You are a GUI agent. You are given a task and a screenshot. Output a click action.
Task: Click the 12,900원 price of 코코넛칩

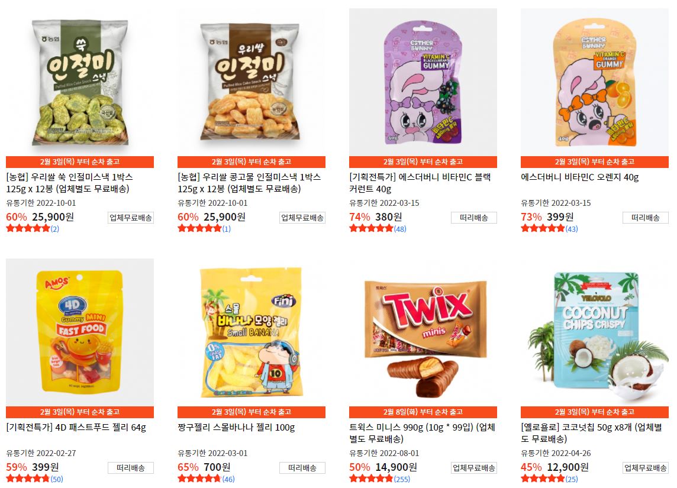pyautogui.click(x=568, y=467)
